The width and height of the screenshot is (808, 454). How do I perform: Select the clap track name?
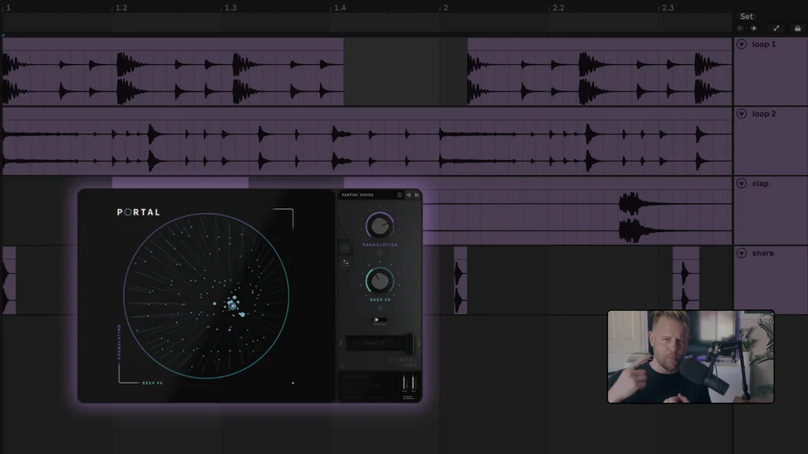coord(760,184)
